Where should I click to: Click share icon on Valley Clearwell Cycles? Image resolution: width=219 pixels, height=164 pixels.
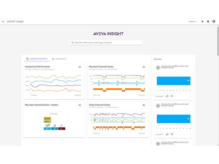144,105
